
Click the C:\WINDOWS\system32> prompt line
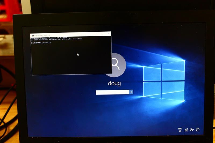[x=41, y=43]
